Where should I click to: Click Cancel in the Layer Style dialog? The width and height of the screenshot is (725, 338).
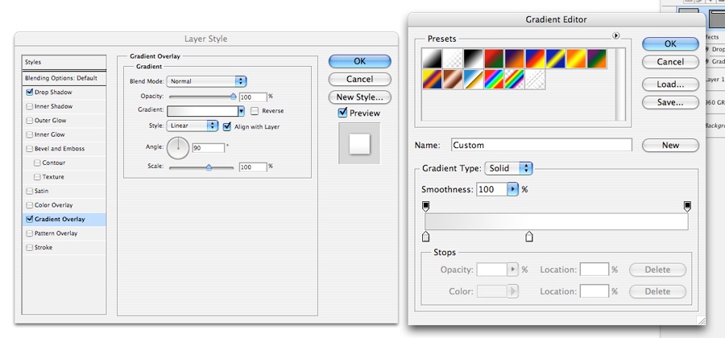click(360, 79)
